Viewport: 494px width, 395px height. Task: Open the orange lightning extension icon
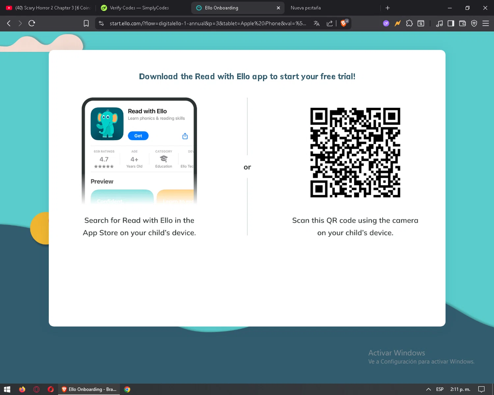pyautogui.click(x=398, y=23)
